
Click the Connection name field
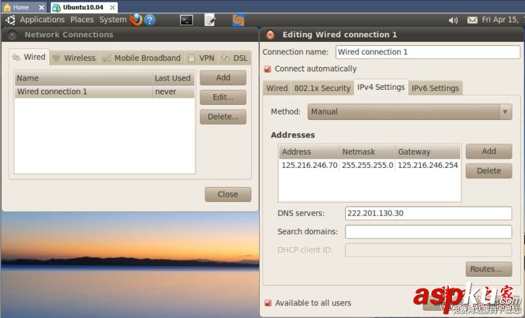point(428,52)
